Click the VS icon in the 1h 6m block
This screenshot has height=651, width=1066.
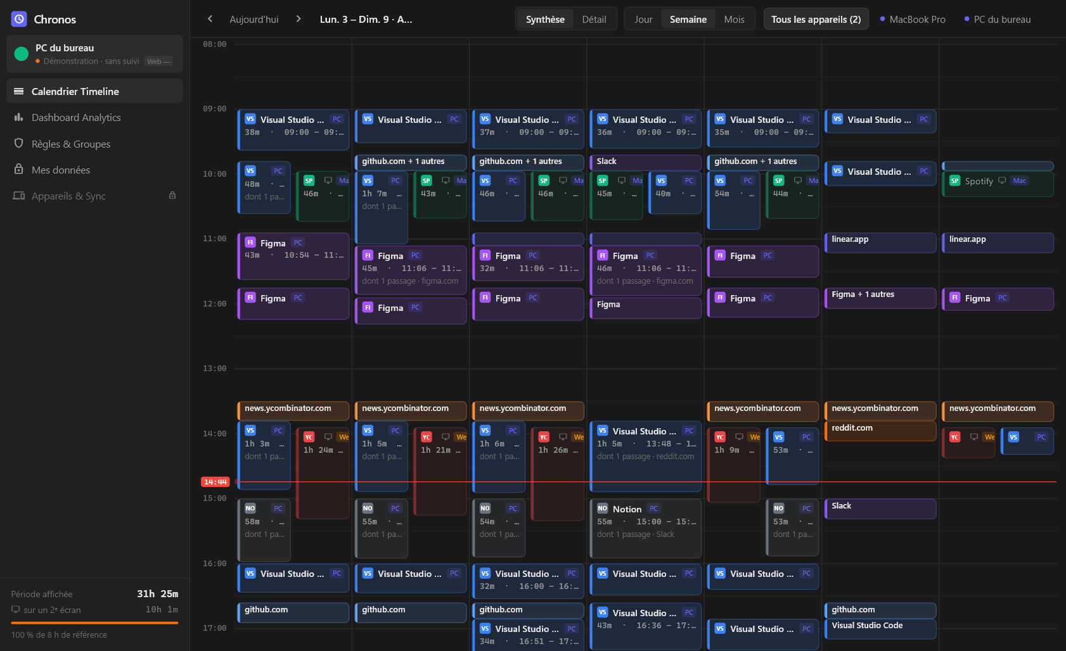485,431
